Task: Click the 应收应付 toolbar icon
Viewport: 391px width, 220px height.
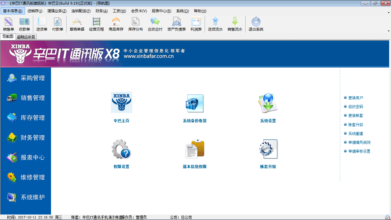Action: [155, 24]
